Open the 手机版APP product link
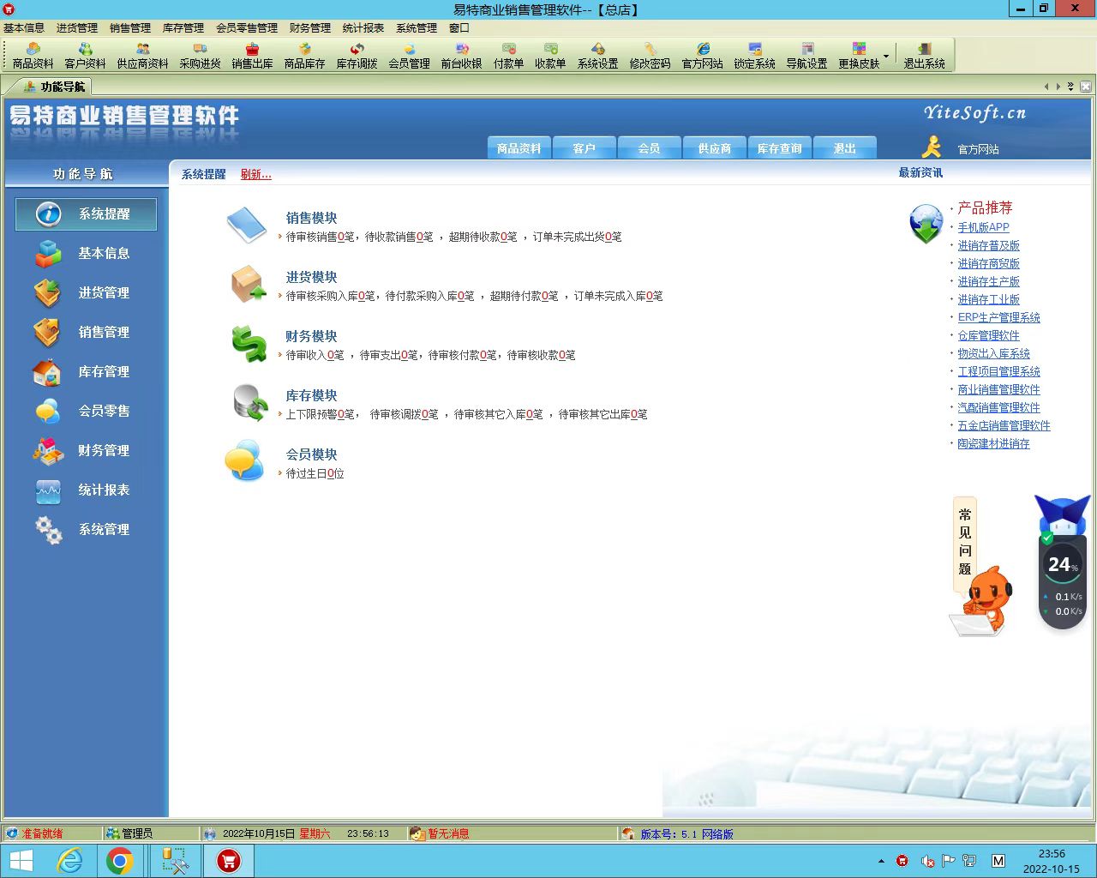Screen dimensions: 1097x878 coord(983,227)
